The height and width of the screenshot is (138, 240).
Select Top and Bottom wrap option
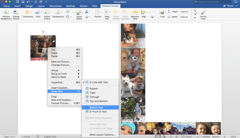coord(100,101)
